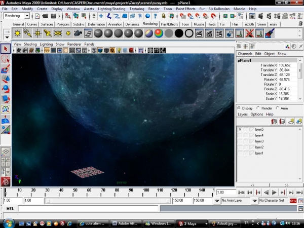Assign the black surface shader material
Screen dimensions: 304x228
tap(179, 33)
